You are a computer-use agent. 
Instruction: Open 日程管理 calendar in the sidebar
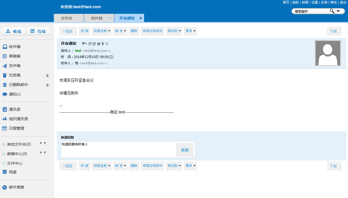coord(16,128)
